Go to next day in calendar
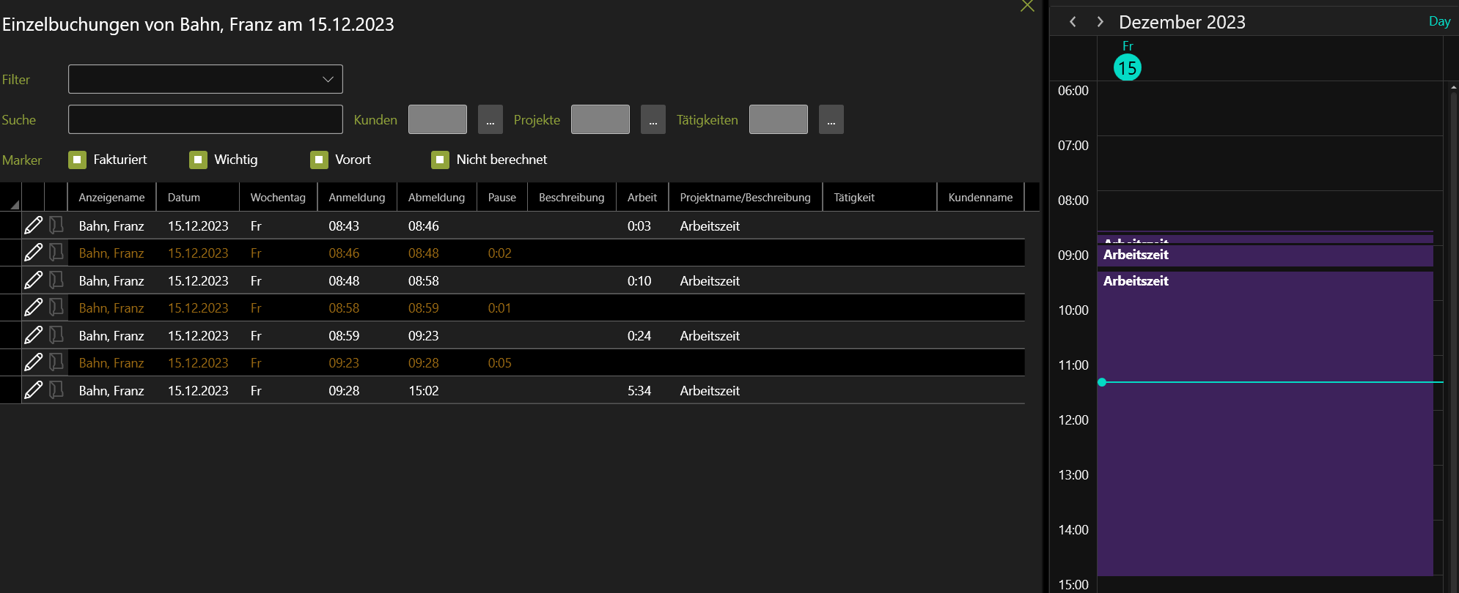 (x=1100, y=22)
